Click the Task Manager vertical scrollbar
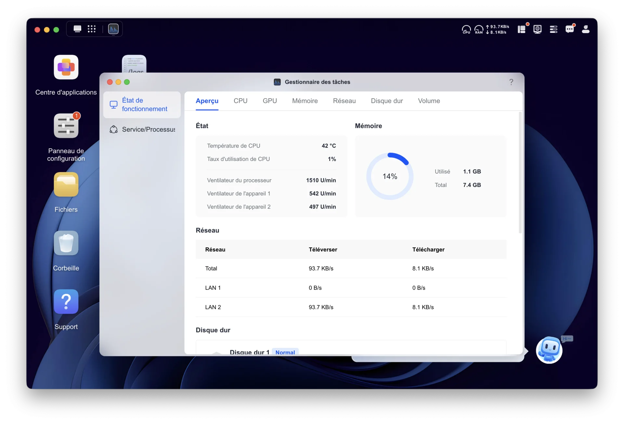Image resolution: width=624 pixels, height=424 pixels. pyautogui.click(x=520, y=172)
